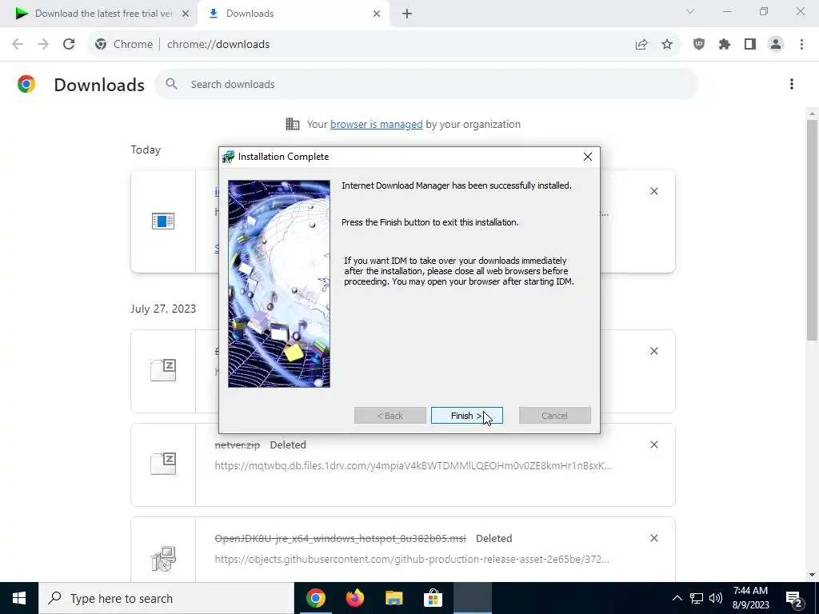Click the site info Chrome chip
The image size is (819, 614).
click(124, 45)
